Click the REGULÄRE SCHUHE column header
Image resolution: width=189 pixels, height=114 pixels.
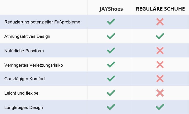coord(160,9)
